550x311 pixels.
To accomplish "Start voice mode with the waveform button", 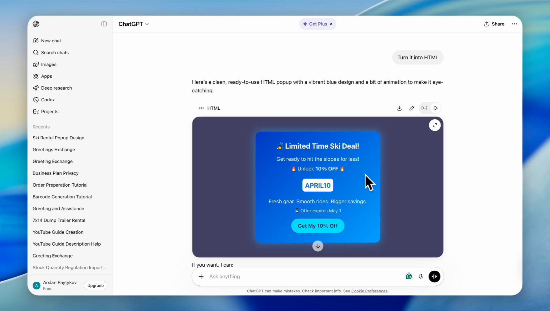I will (x=434, y=276).
